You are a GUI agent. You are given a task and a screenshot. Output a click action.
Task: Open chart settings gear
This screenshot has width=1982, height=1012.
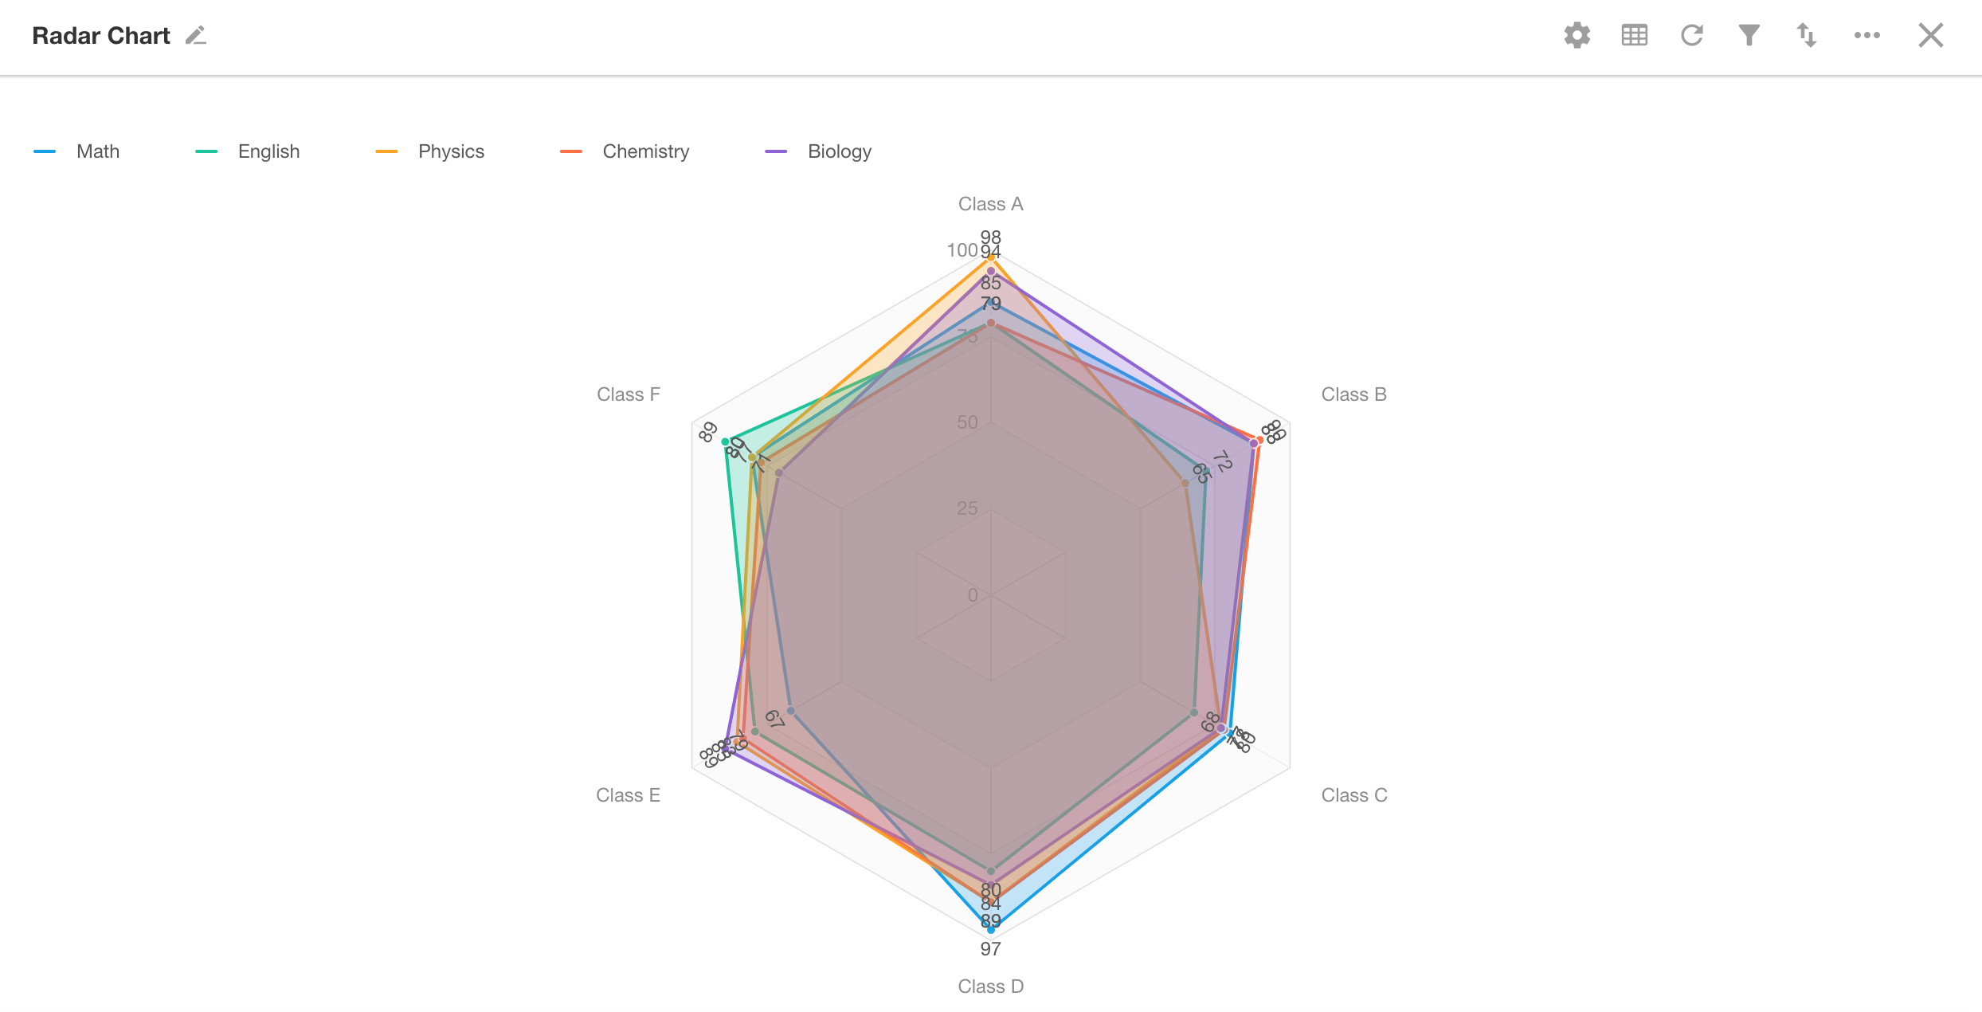click(x=1577, y=36)
